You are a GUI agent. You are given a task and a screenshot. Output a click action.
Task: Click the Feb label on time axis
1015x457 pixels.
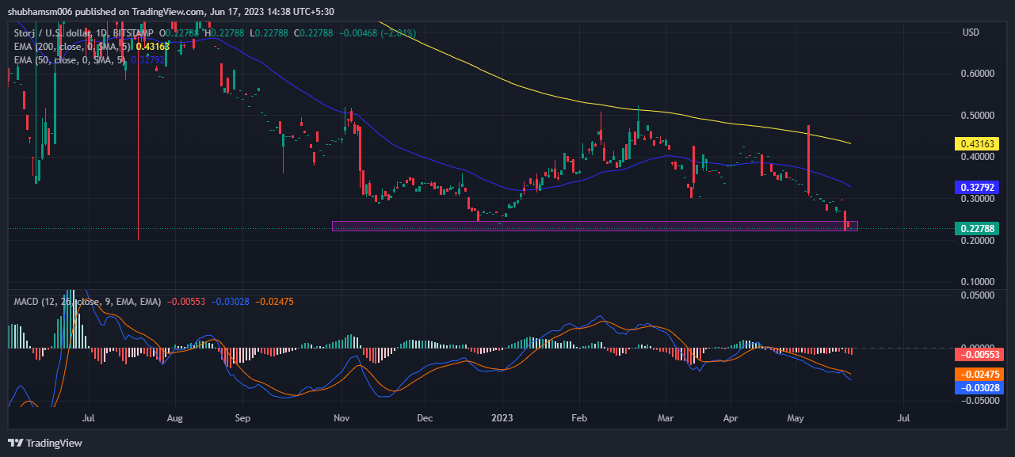tap(579, 417)
